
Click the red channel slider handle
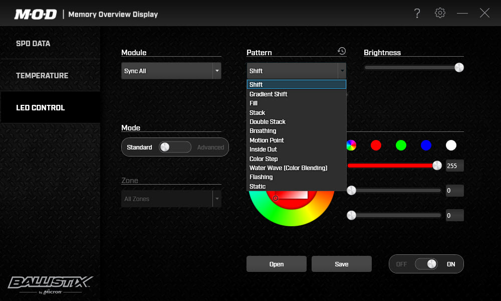[437, 166]
